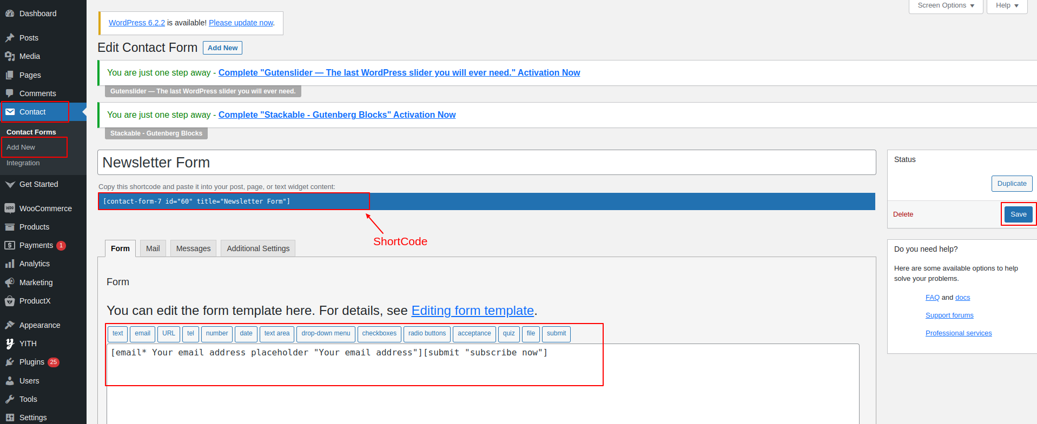Click the Marketing megaphone icon
Image resolution: width=1037 pixels, height=424 pixels.
point(10,282)
